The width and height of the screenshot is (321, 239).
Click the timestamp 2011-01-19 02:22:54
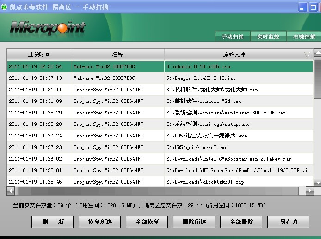coord(35,66)
